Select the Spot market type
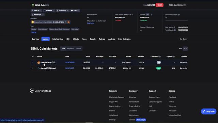This screenshot has height=123, width=218. (63, 49)
